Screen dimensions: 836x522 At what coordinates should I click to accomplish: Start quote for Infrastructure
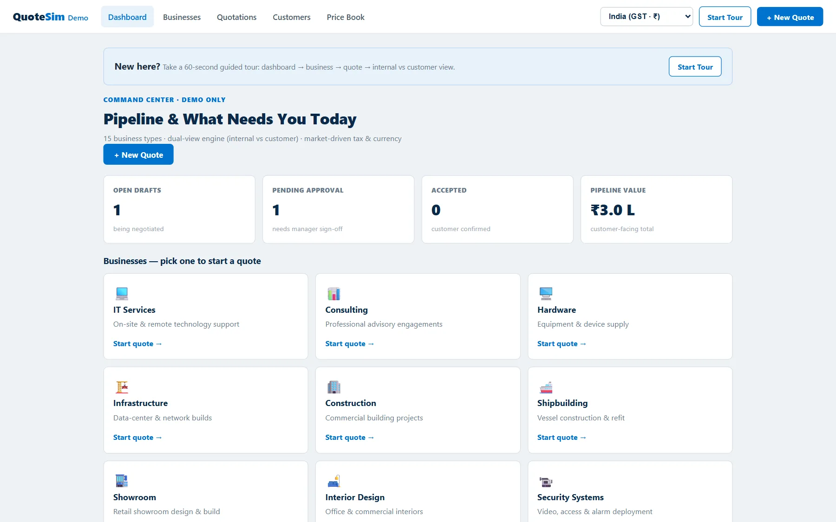[x=137, y=437]
